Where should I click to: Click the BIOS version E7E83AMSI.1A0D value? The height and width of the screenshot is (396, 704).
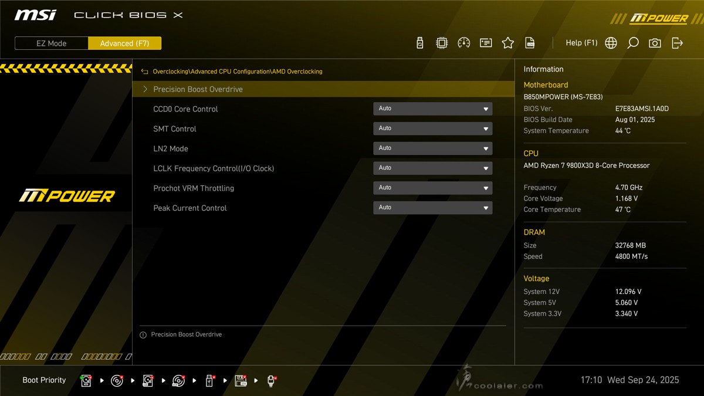[642, 109]
